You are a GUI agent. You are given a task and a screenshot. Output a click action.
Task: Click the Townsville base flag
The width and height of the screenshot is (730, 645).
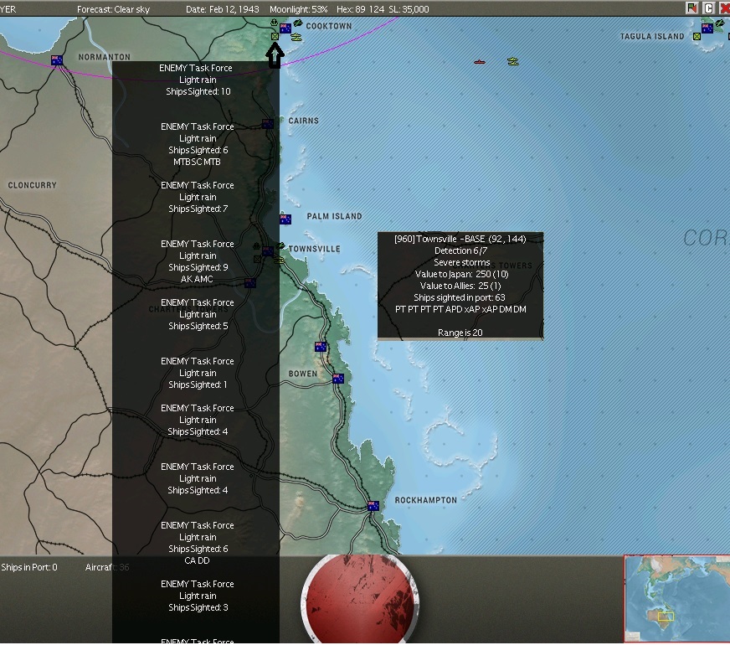(x=268, y=251)
